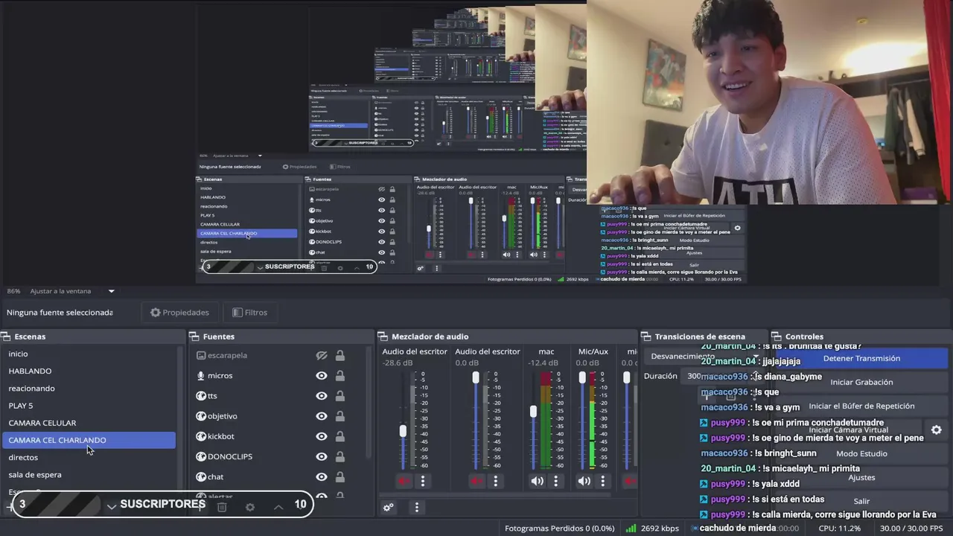Open three-dot menu of first Audio del escritor
Screen dimensions: 953x536
(422, 481)
